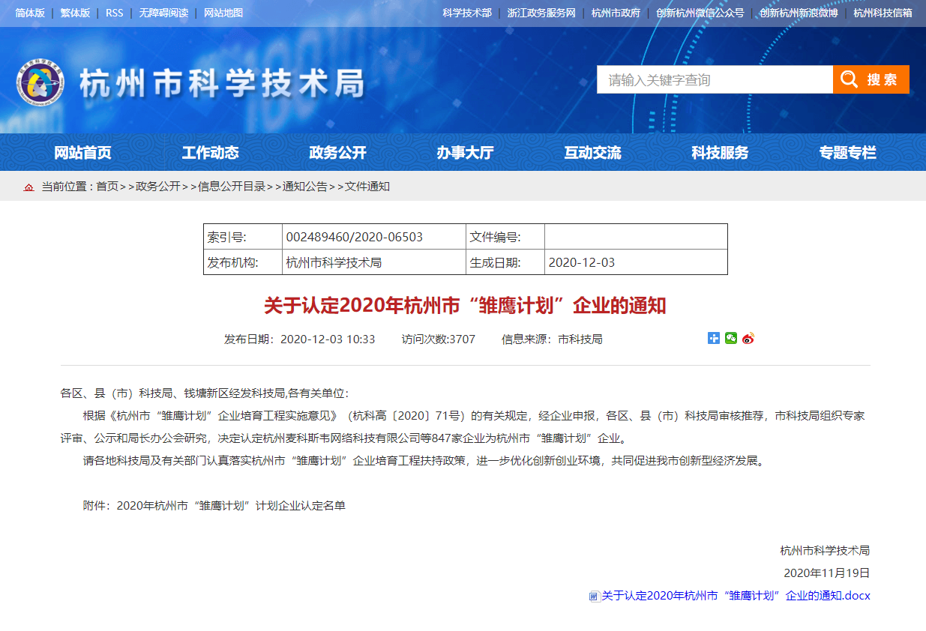Click the home icon in the breadcrumb
926x631 pixels.
(x=29, y=187)
